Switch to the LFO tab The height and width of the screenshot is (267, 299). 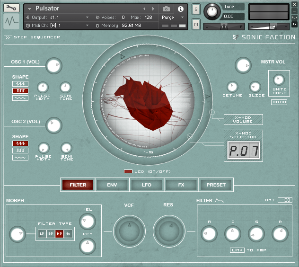pos(147,185)
